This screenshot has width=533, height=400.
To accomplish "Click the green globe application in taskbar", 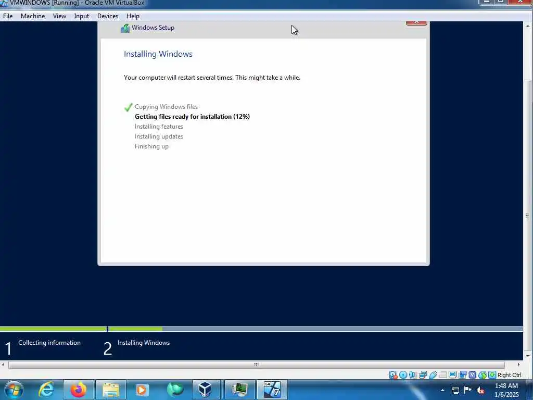I will [175, 390].
